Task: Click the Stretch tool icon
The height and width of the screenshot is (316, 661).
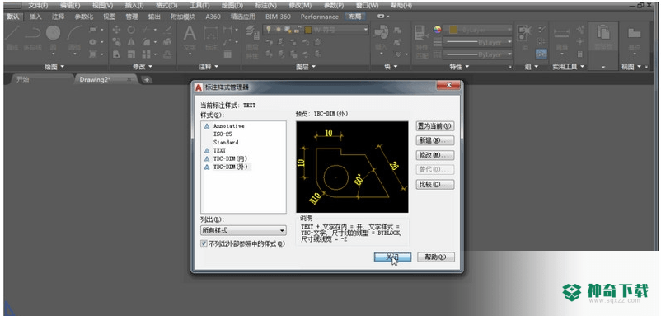Action: [x=116, y=54]
